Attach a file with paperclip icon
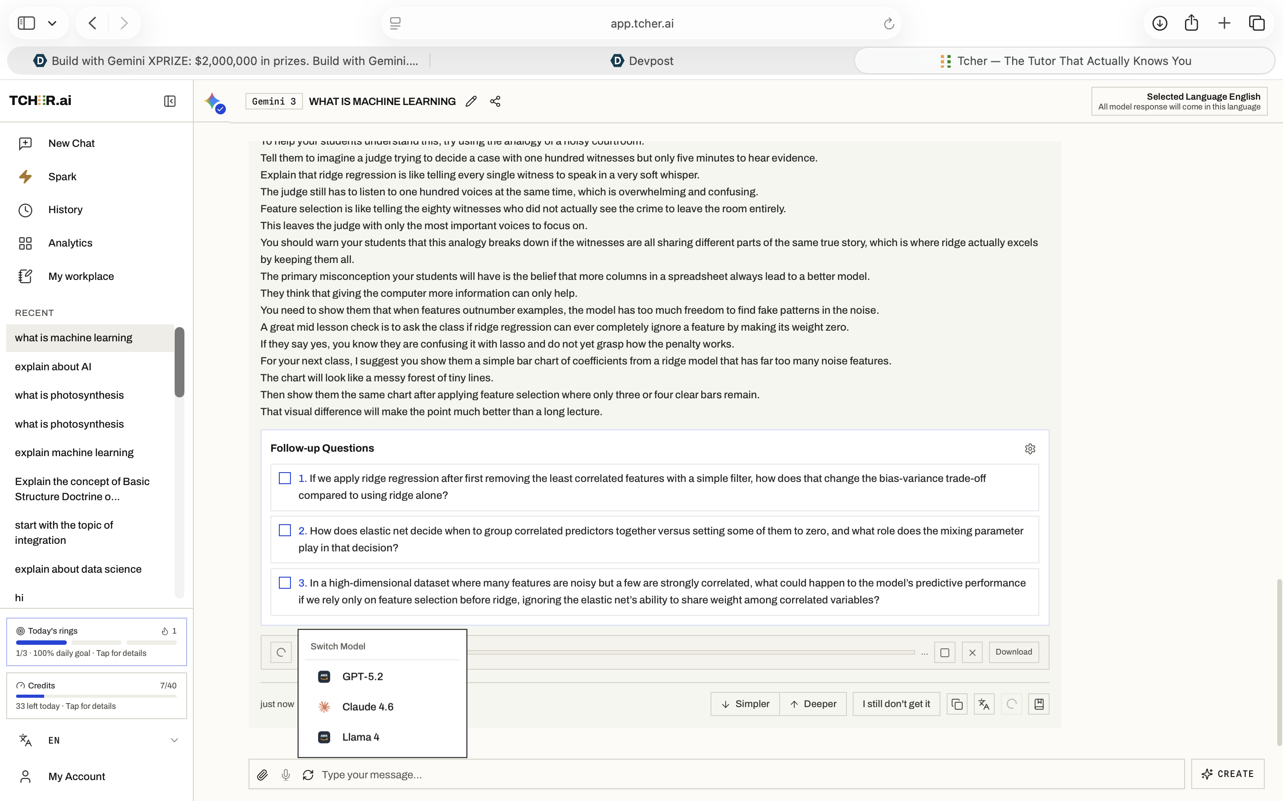This screenshot has height=801, width=1283. click(262, 774)
